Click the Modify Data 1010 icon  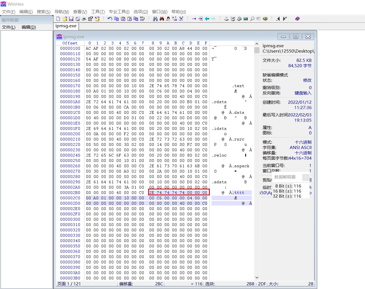point(142,19)
